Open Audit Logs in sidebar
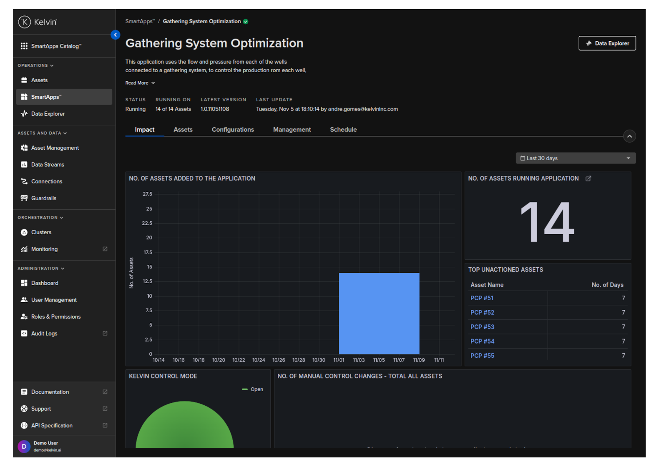The width and height of the screenshot is (659, 467). [44, 334]
